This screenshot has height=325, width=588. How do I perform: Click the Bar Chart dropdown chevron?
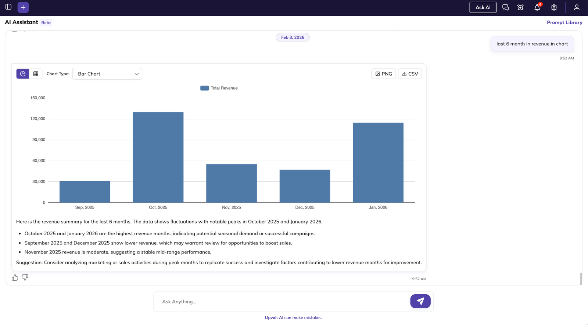pos(136,74)
